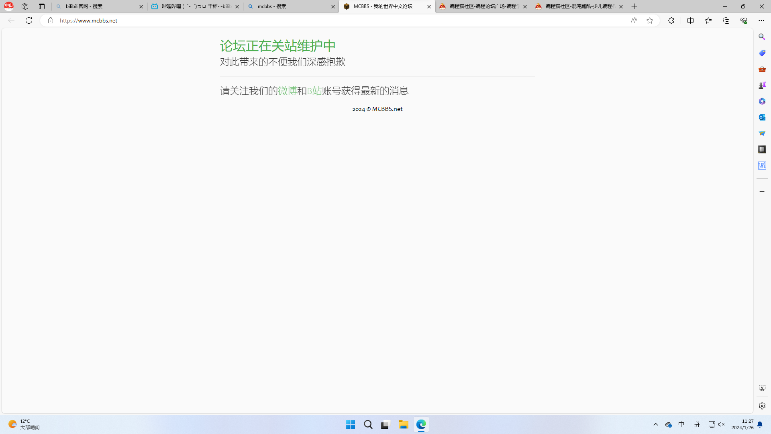Viewport: 771px width, 434px height.
Task: Open the sidebar Microsoft 365 icon
Action: [x=762, y=101]
